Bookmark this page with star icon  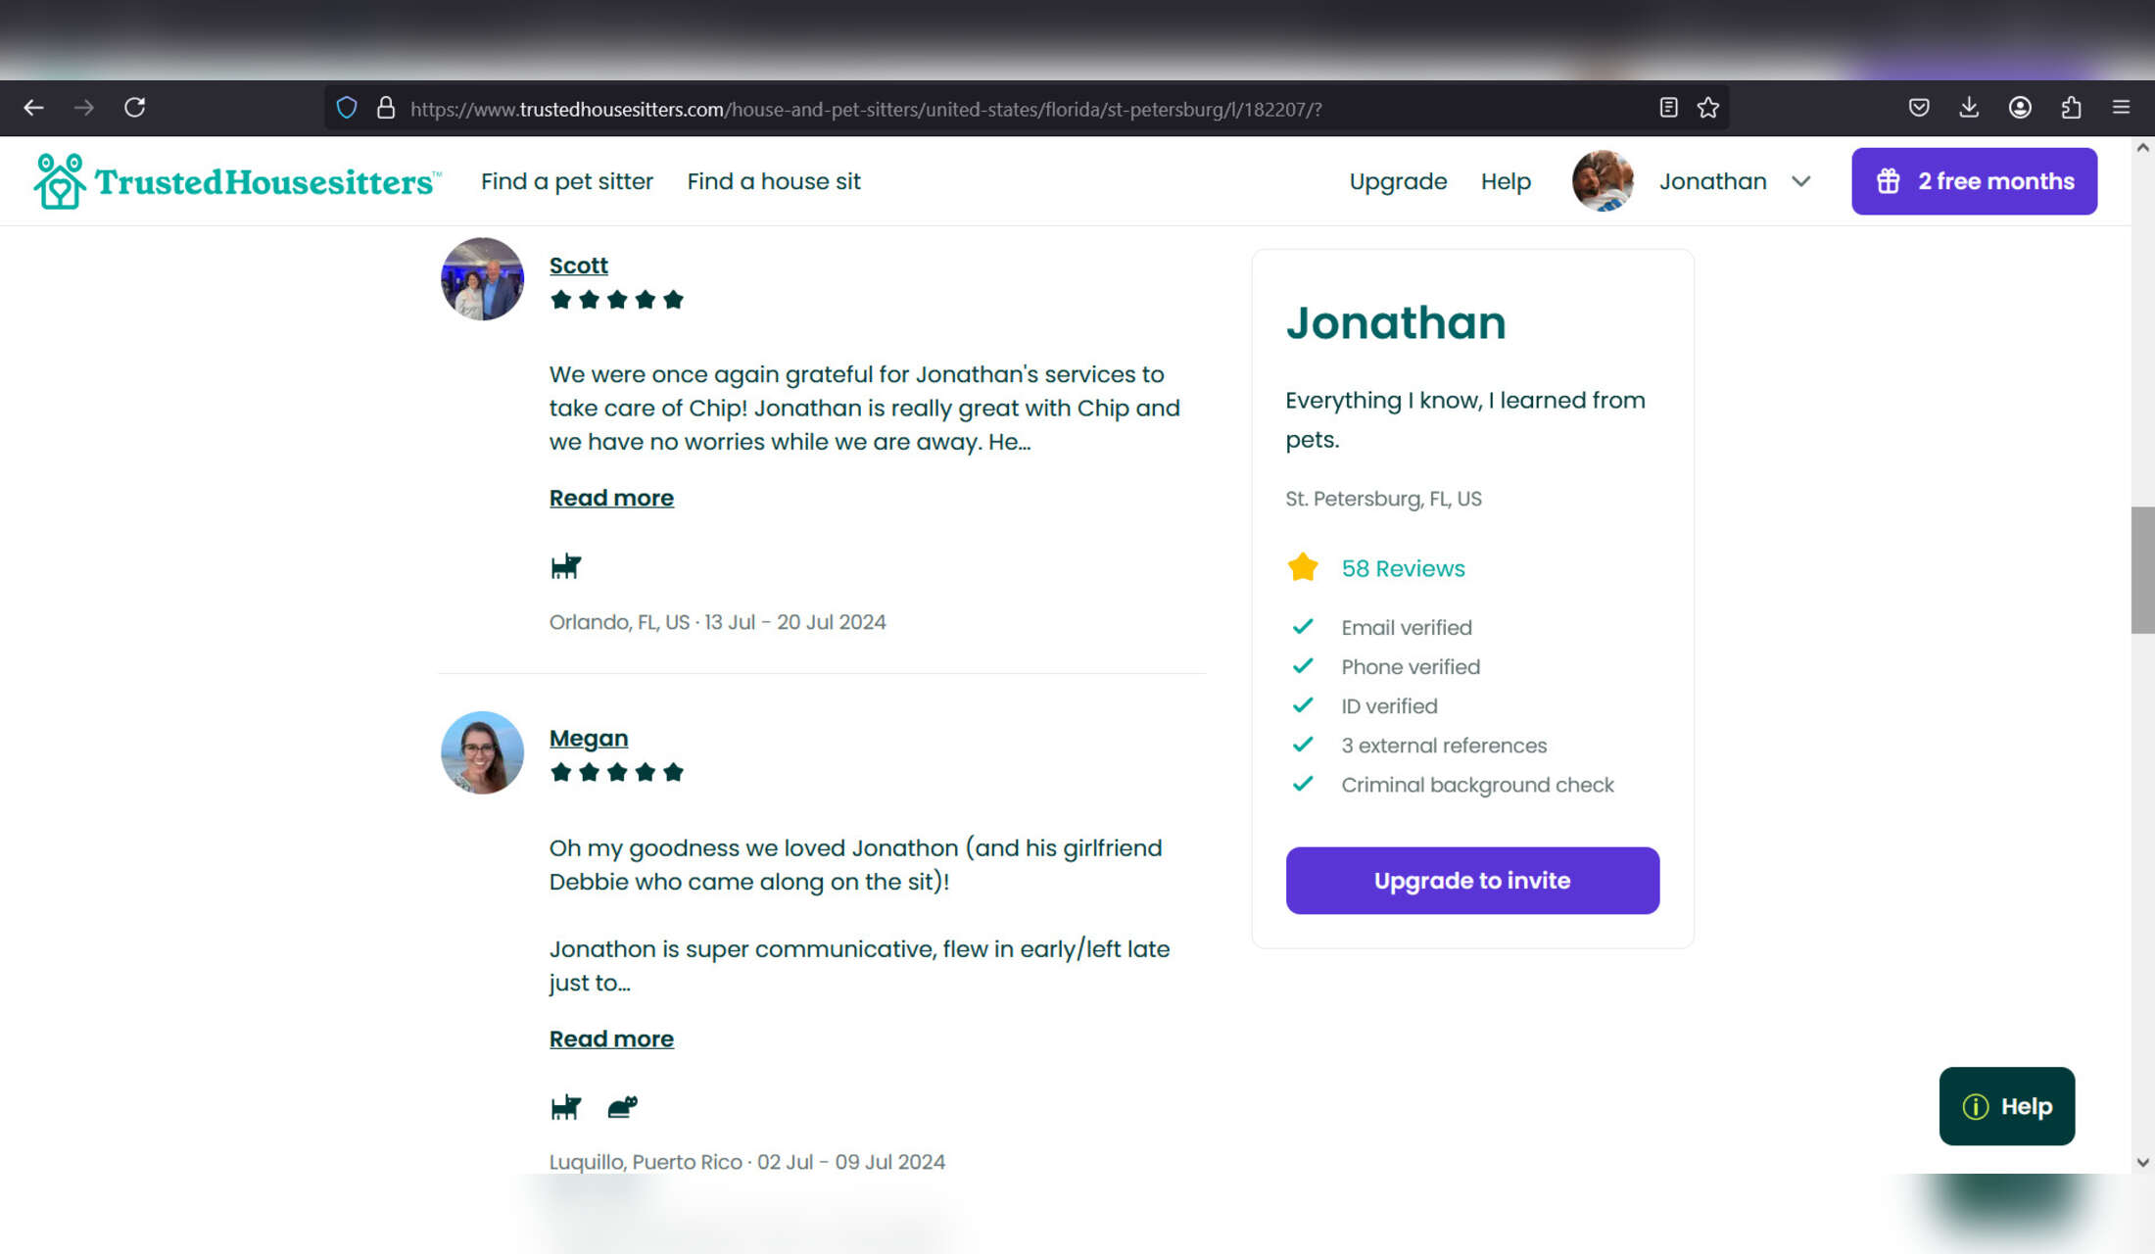click(1708, 108)
